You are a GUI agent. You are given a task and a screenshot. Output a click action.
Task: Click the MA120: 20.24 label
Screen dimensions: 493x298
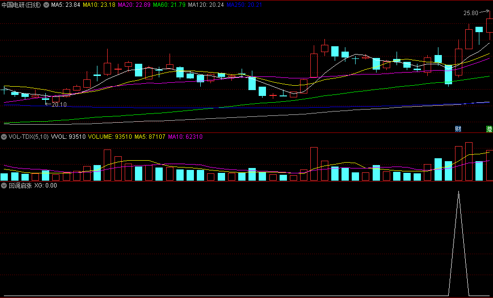click(x=206, y=5)
